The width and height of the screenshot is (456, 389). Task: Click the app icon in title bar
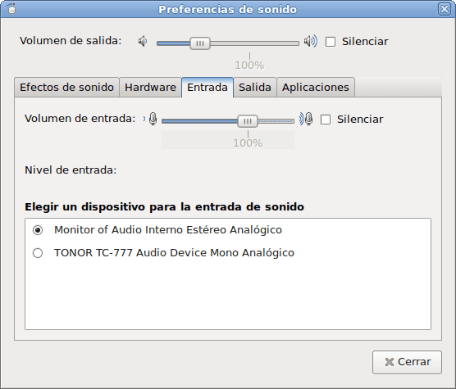pos(11,9)
